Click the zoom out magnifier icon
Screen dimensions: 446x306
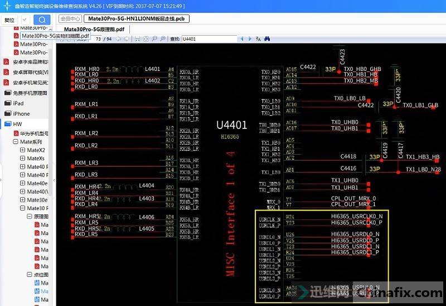[x=154, y=39]
